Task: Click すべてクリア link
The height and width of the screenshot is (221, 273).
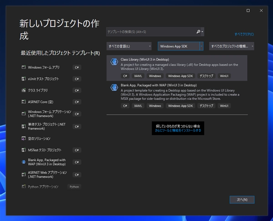Action: (x=244, y=34)
